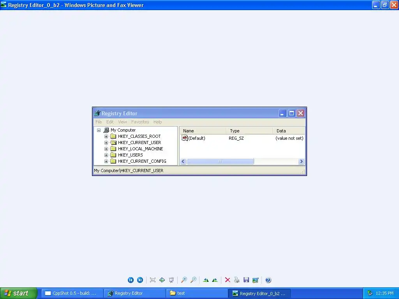This screenshot has height=299, width=399.
Task: Go to the previous image
Action: coord(131,280)
